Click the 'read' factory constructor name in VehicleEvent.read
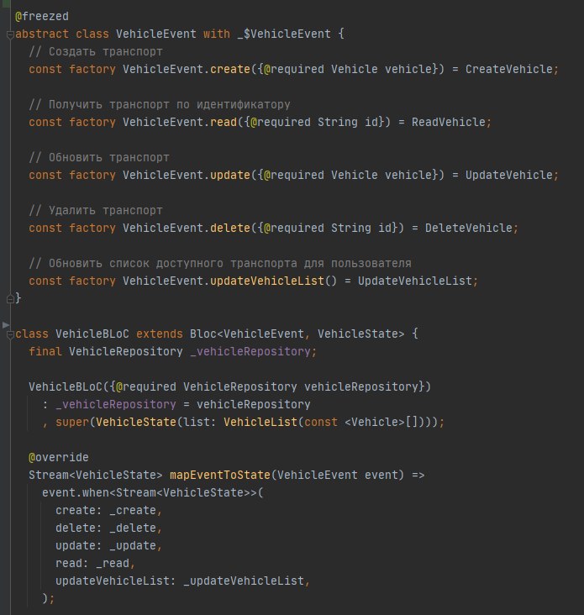The height and width of the screenshot is (615, 584). 224,123
